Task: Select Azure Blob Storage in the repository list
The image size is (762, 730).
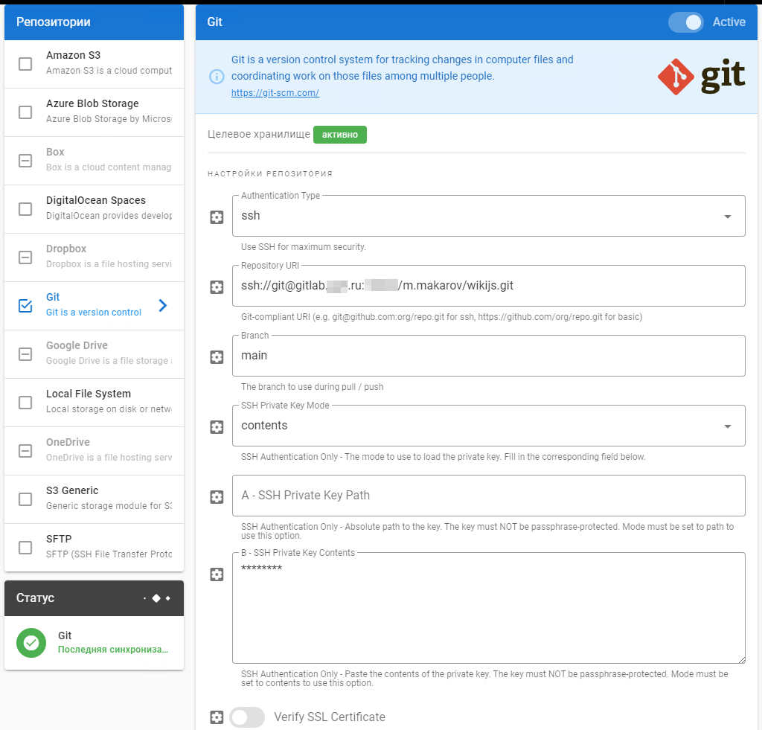Action: [95, 112]
